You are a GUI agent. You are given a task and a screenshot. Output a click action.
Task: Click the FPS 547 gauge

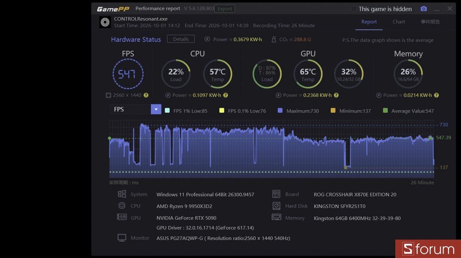pos(128,74)
